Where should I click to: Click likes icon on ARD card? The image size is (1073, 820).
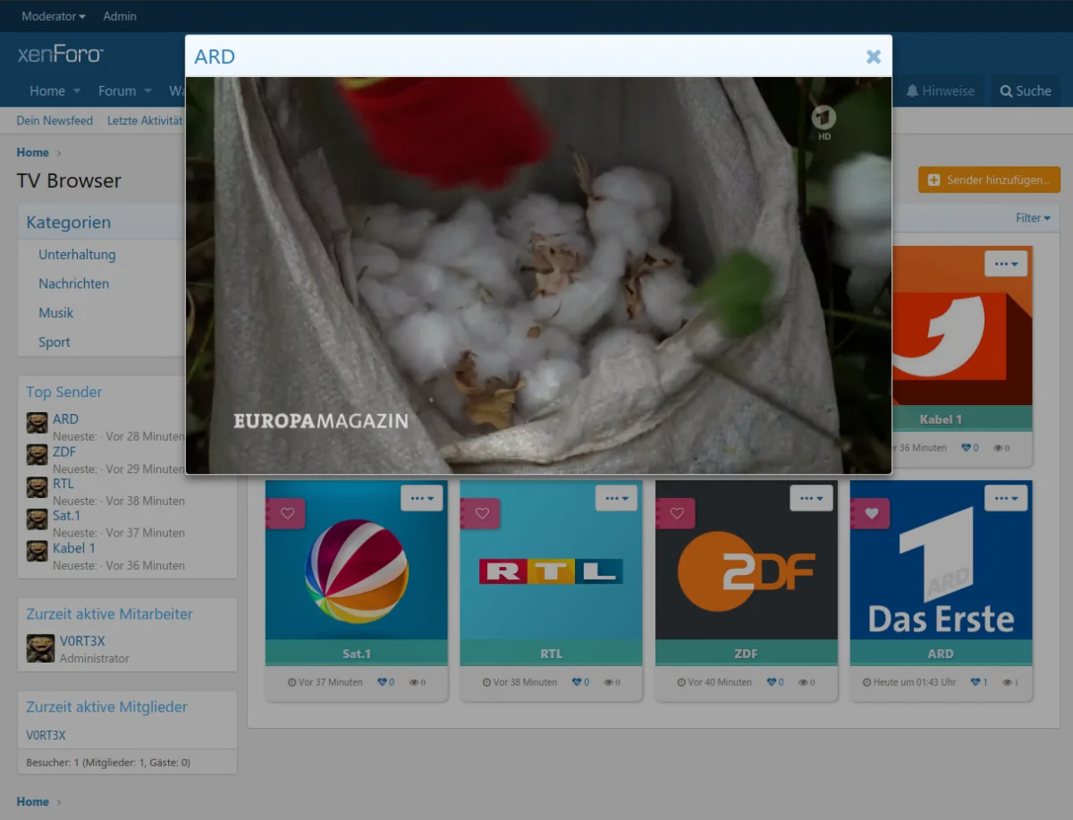pos(976,682)
